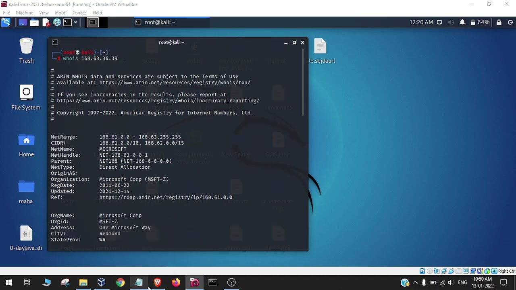Open Google Chrome from Windows taskbar

coord(120,282)
